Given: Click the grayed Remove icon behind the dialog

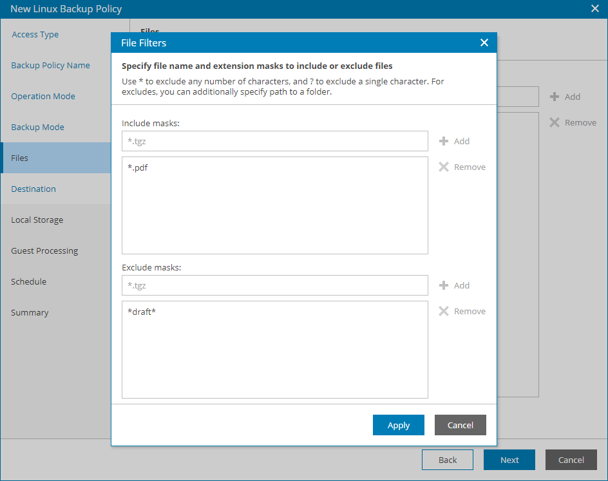Looking at the screenshot, I should [572, 122].
